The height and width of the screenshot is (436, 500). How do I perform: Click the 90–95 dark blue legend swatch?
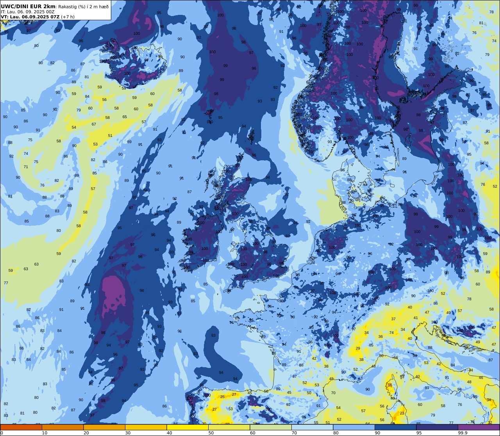click(x=395, y=427)
